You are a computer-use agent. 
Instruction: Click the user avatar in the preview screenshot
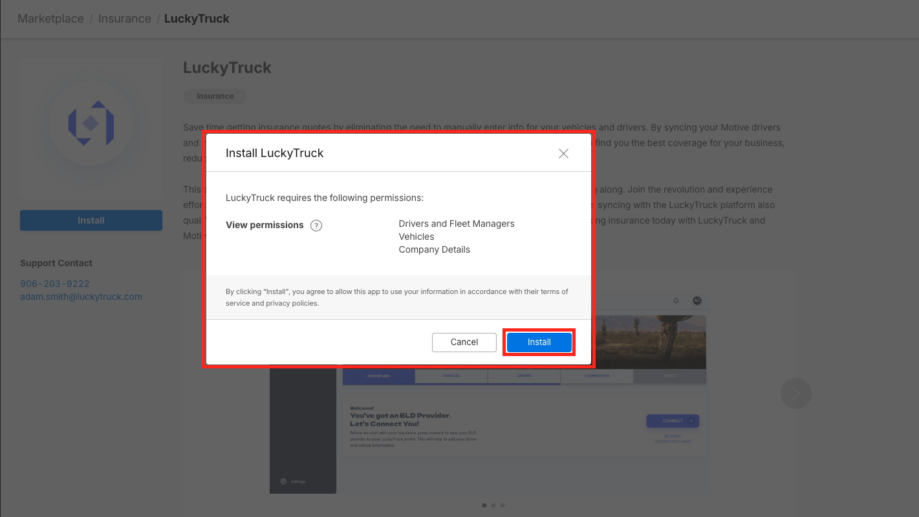(697, 301)
